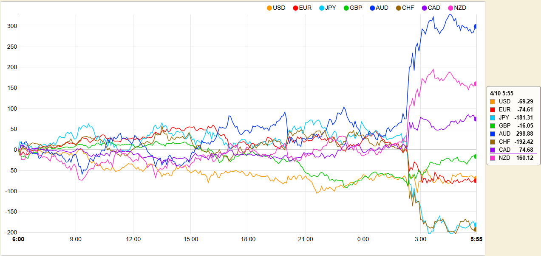Click the pink NZD square in the tooltip

coord(493,158)
